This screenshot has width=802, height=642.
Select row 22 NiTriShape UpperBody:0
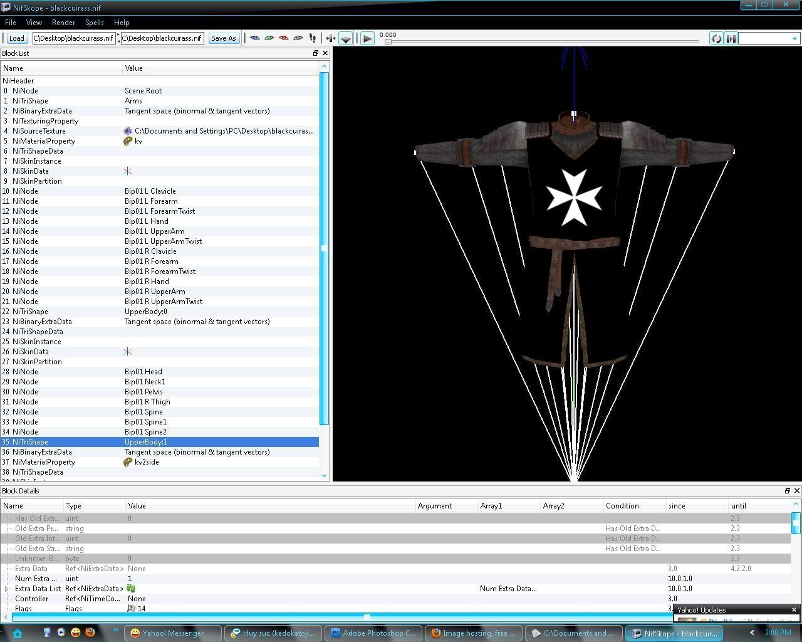[x=160, y=312]
